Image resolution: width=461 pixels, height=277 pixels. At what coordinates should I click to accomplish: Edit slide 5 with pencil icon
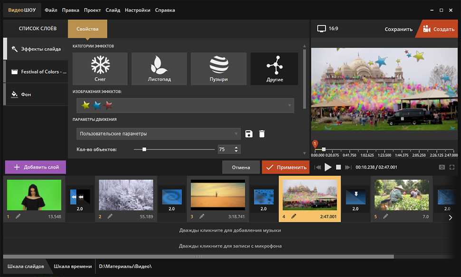coord(385,217)
